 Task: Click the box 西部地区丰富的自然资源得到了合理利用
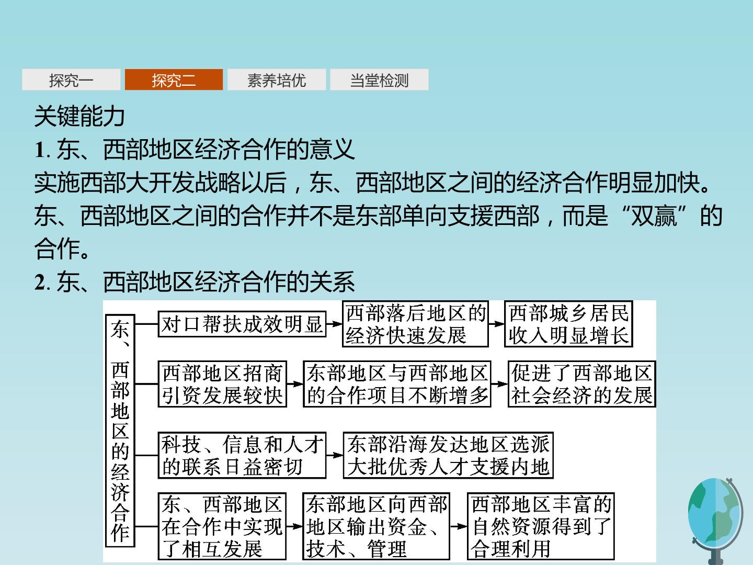click(x=541, y=526)
